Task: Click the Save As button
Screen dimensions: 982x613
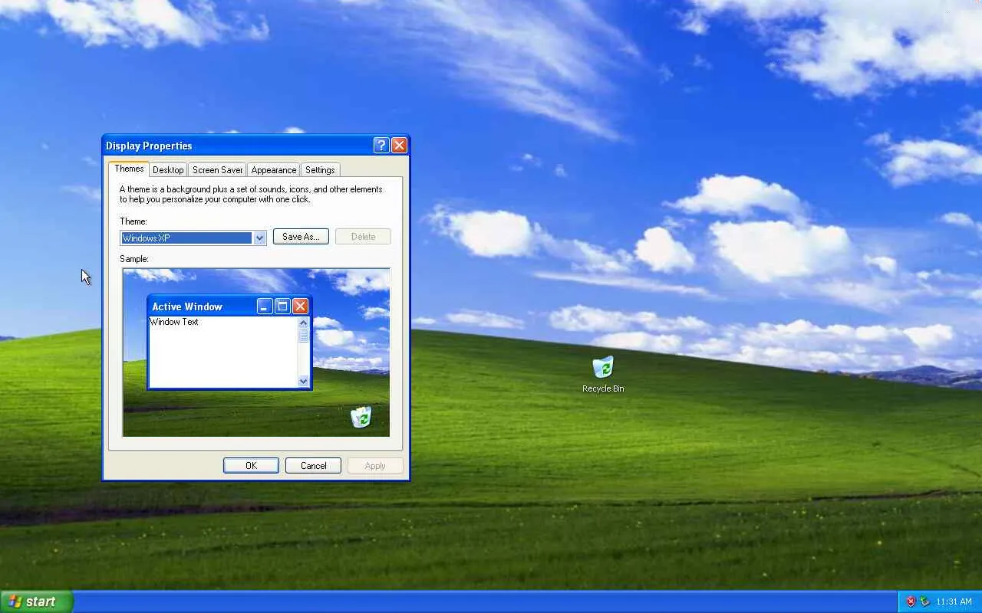Action: (301, 237)
